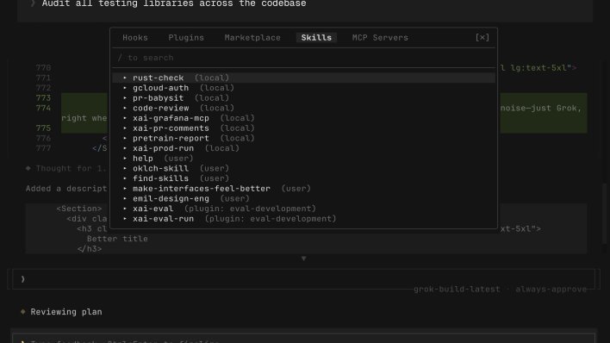
Task: Expand the pretrain-report skill arrow
Action: point(125,138)
